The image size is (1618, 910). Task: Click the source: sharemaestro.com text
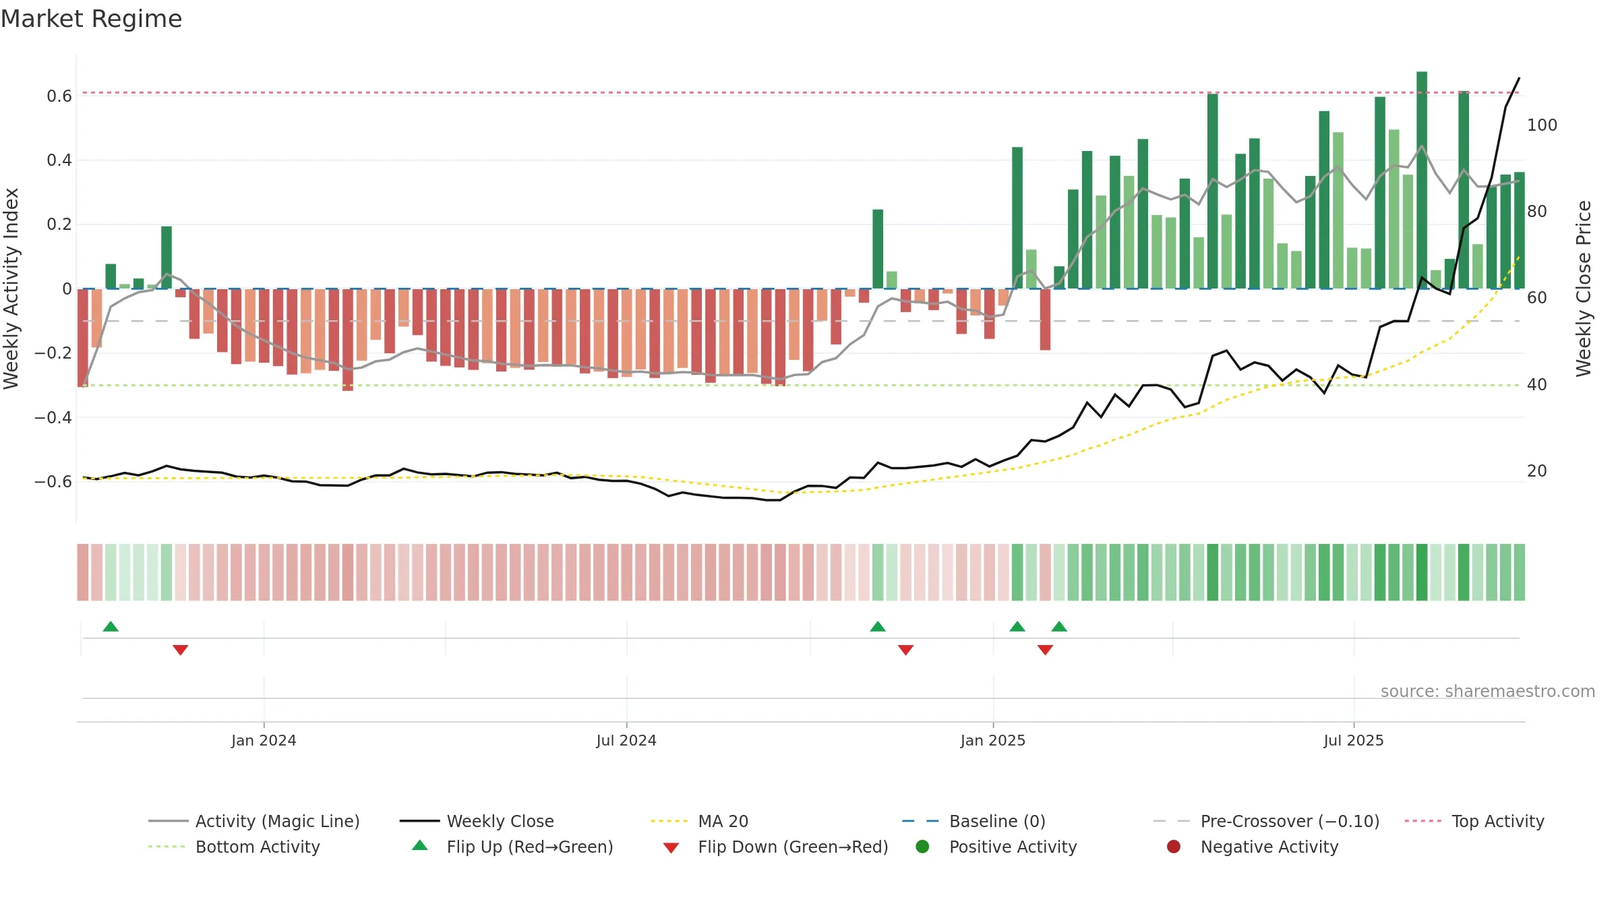coord(1488,691)
